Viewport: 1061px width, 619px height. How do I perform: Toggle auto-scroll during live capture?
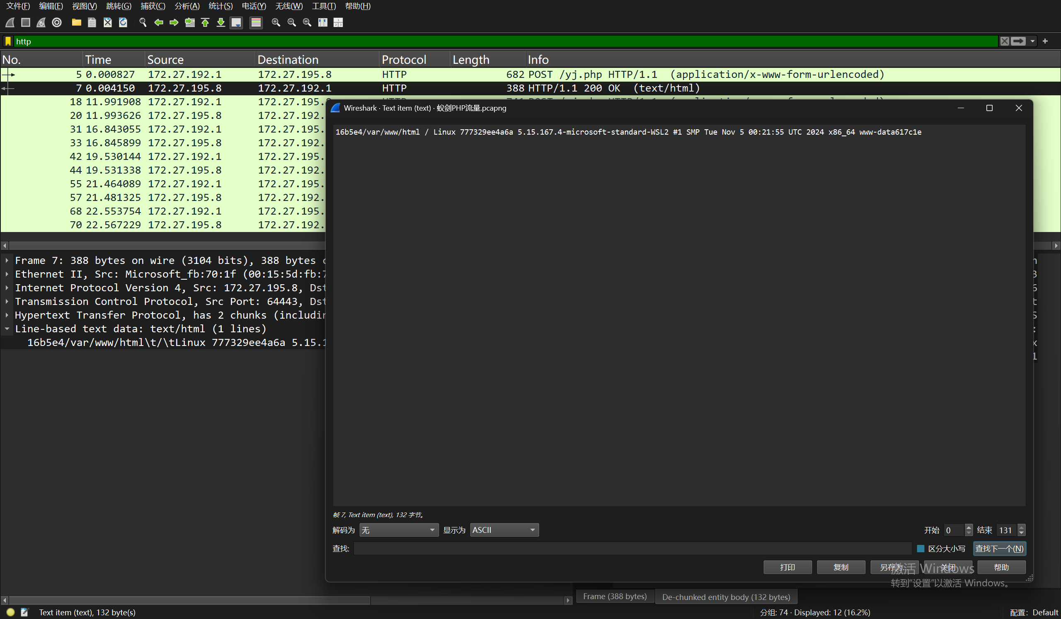237,22
